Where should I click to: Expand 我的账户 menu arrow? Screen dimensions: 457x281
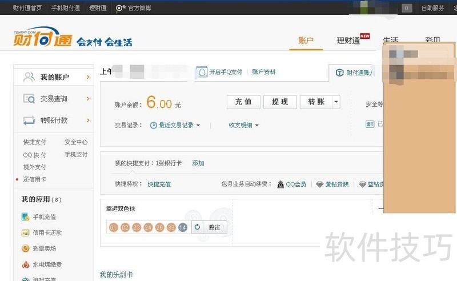88,77
